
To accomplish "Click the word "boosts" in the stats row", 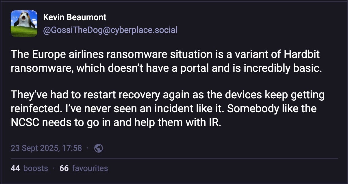I will coord(36,168).
